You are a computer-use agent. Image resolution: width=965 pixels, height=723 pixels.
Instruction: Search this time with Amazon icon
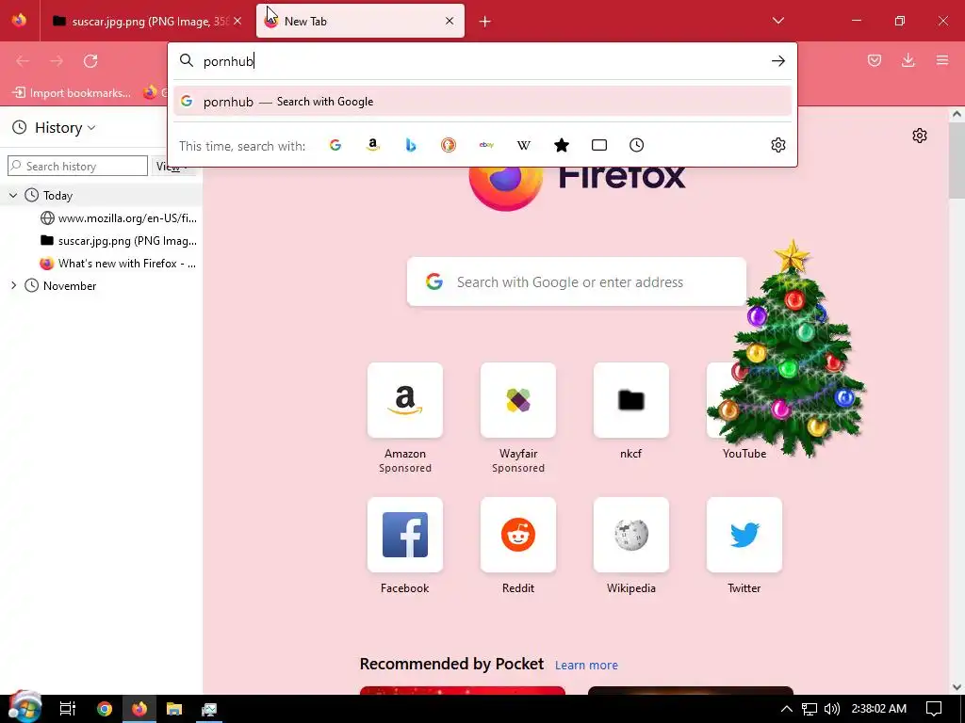click(x=373, y=145)
